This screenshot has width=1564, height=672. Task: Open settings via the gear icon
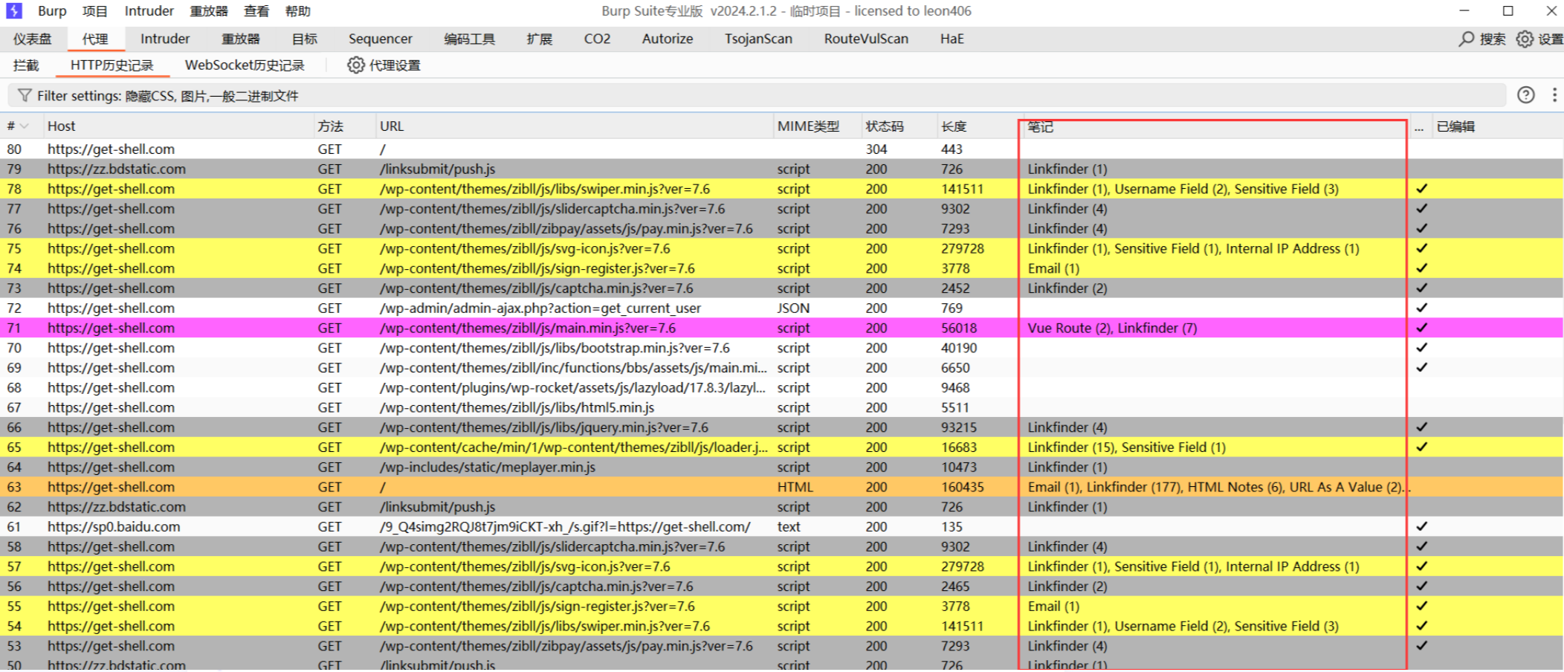(x=1525, y=39)
